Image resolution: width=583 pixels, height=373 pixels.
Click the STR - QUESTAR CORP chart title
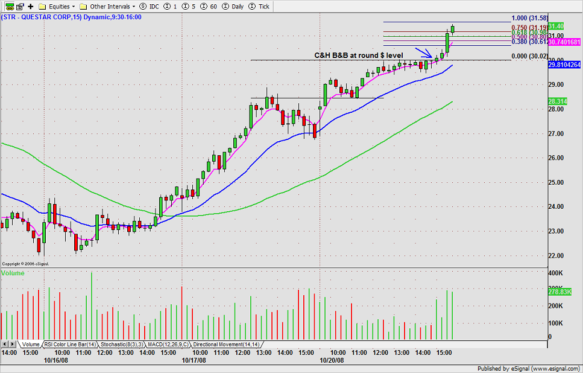tap(71, 17)
